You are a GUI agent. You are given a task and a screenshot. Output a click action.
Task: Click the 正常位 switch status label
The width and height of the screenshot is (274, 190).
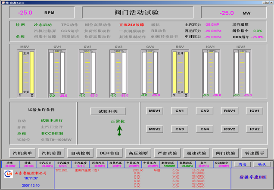(118, 121)
